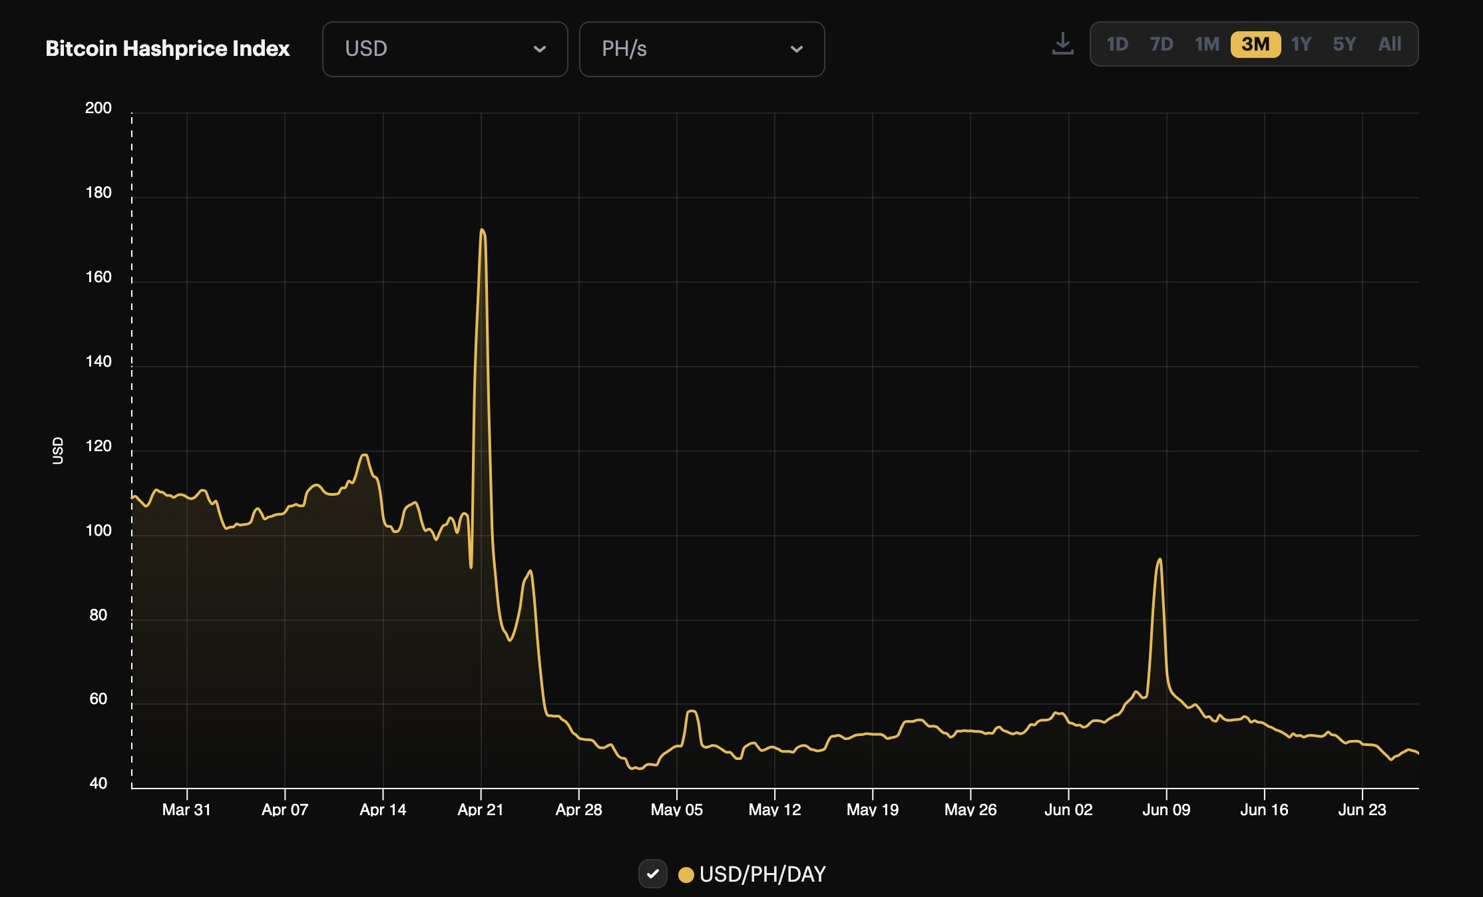
Task: Click the USD/PH/DAY legend color dot
Action: point(686,874)
